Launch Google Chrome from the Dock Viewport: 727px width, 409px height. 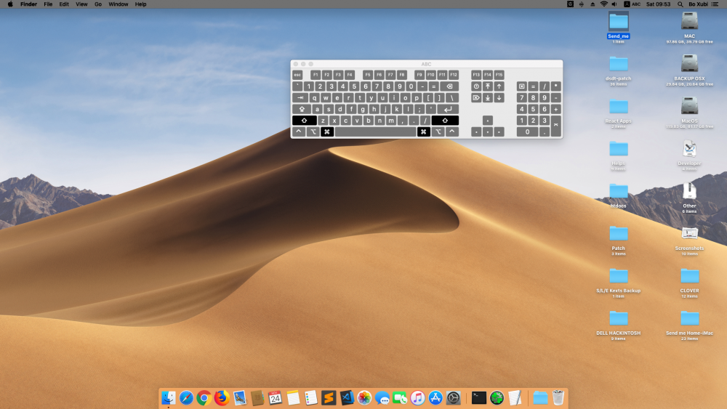pos(204,398)
